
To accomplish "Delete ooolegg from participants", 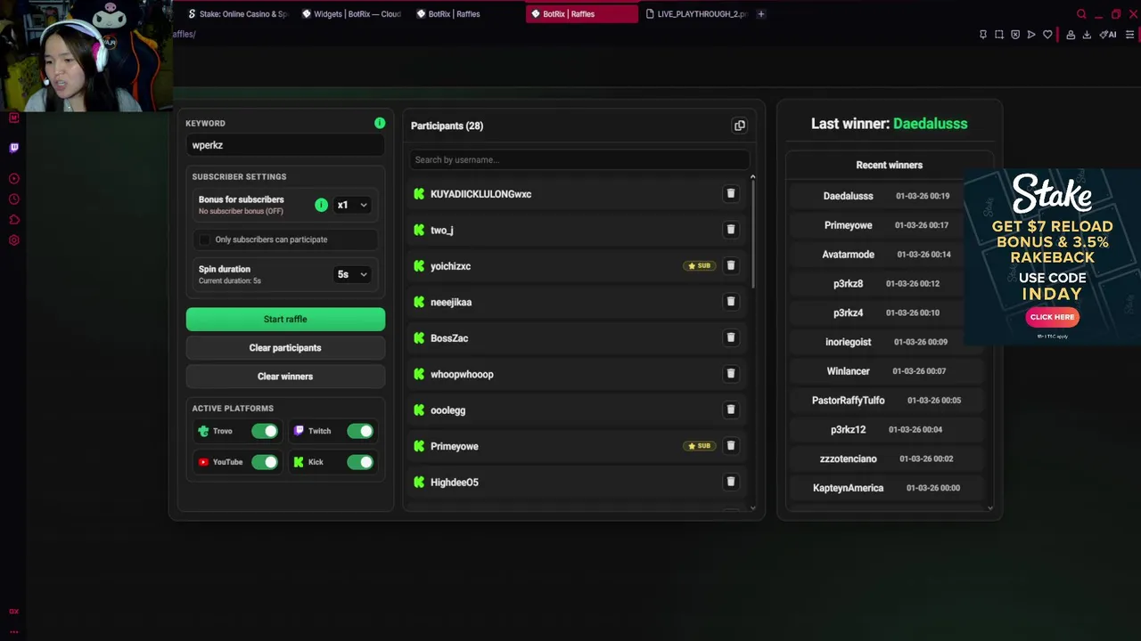I will point(730,410).
